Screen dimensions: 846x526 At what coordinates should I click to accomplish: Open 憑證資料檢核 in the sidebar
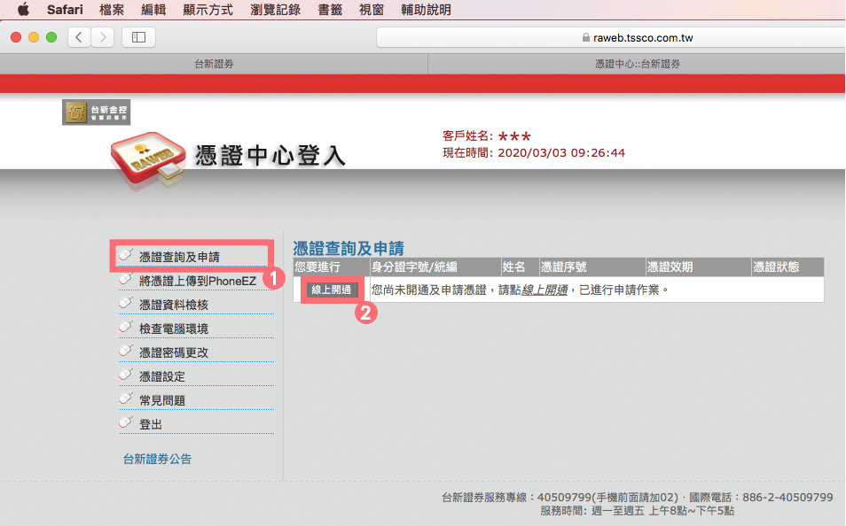174,305
